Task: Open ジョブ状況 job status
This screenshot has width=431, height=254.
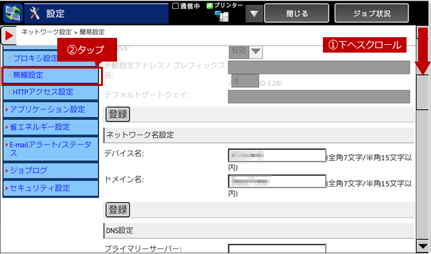Action: tap(372, 13)
